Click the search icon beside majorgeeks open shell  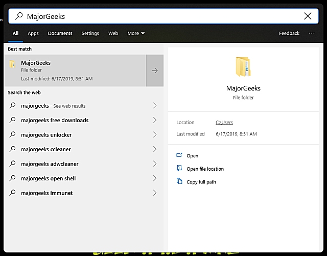12,178
